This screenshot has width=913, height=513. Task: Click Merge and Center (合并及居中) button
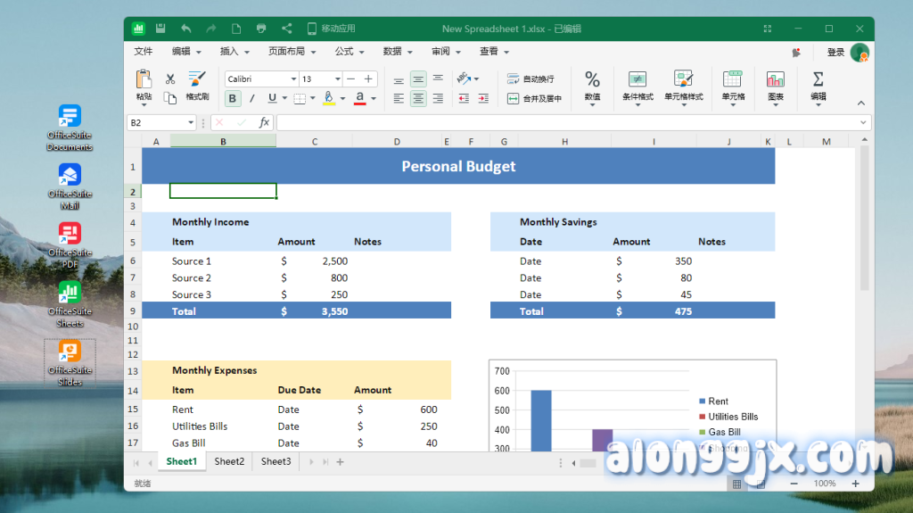[x=534, y=99]
